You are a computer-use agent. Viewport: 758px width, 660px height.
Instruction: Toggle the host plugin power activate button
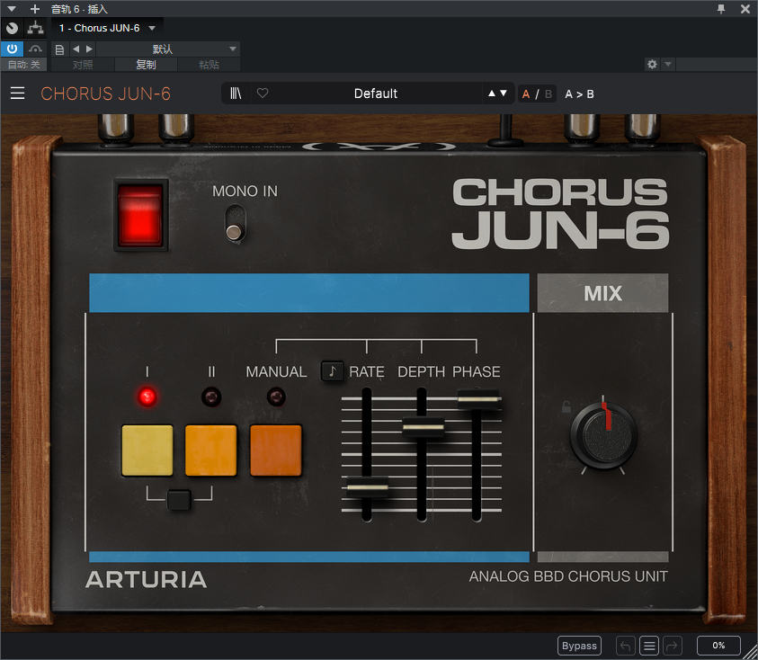12,49
